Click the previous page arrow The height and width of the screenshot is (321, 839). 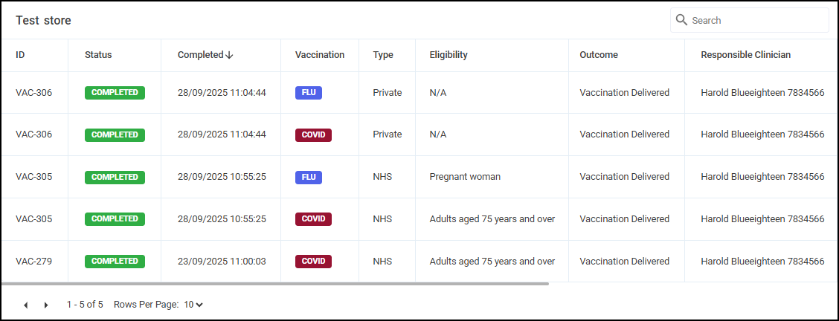pyautogui.click(x=26, y=305)
